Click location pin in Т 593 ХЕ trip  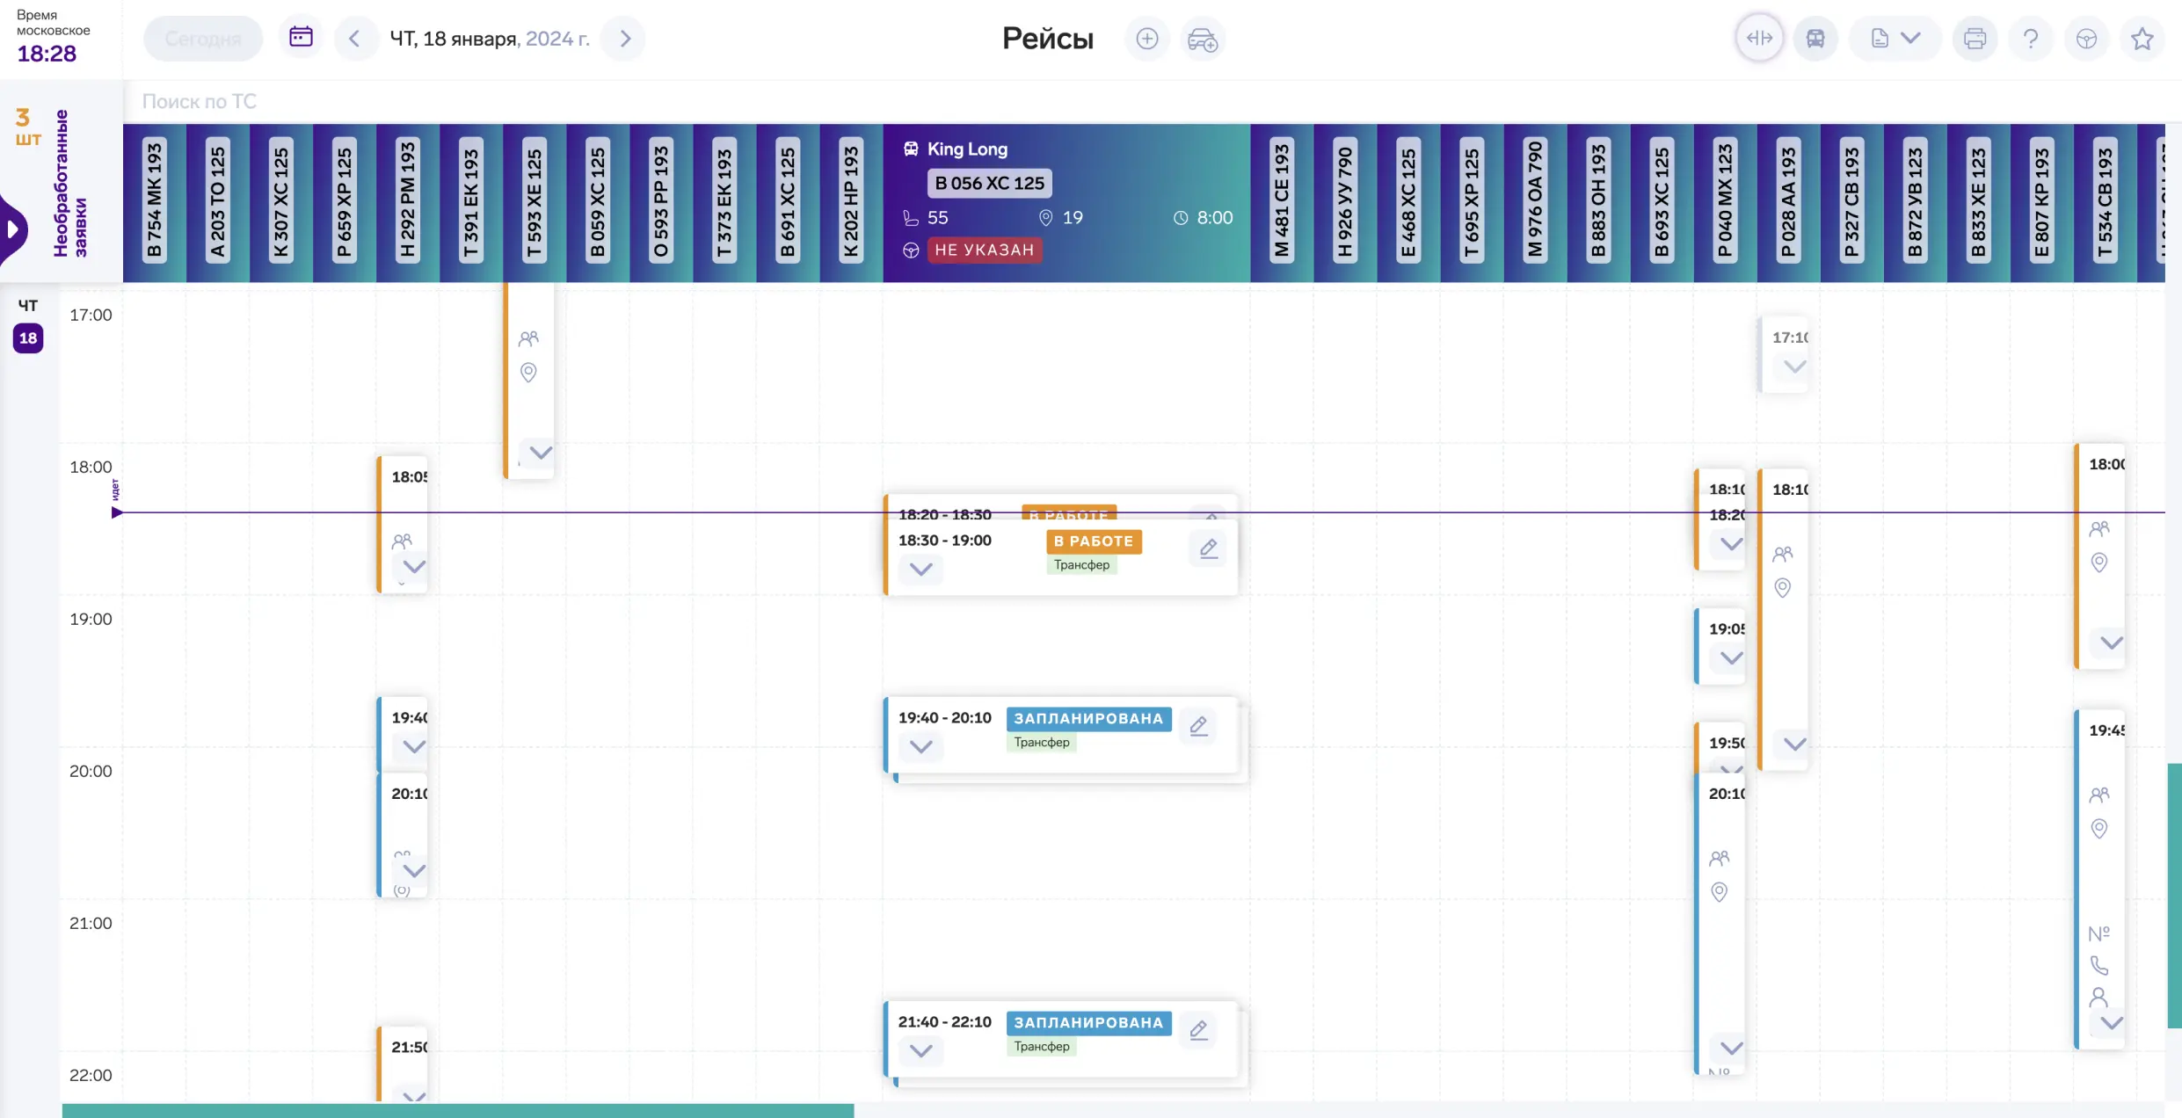click(528, 372)
